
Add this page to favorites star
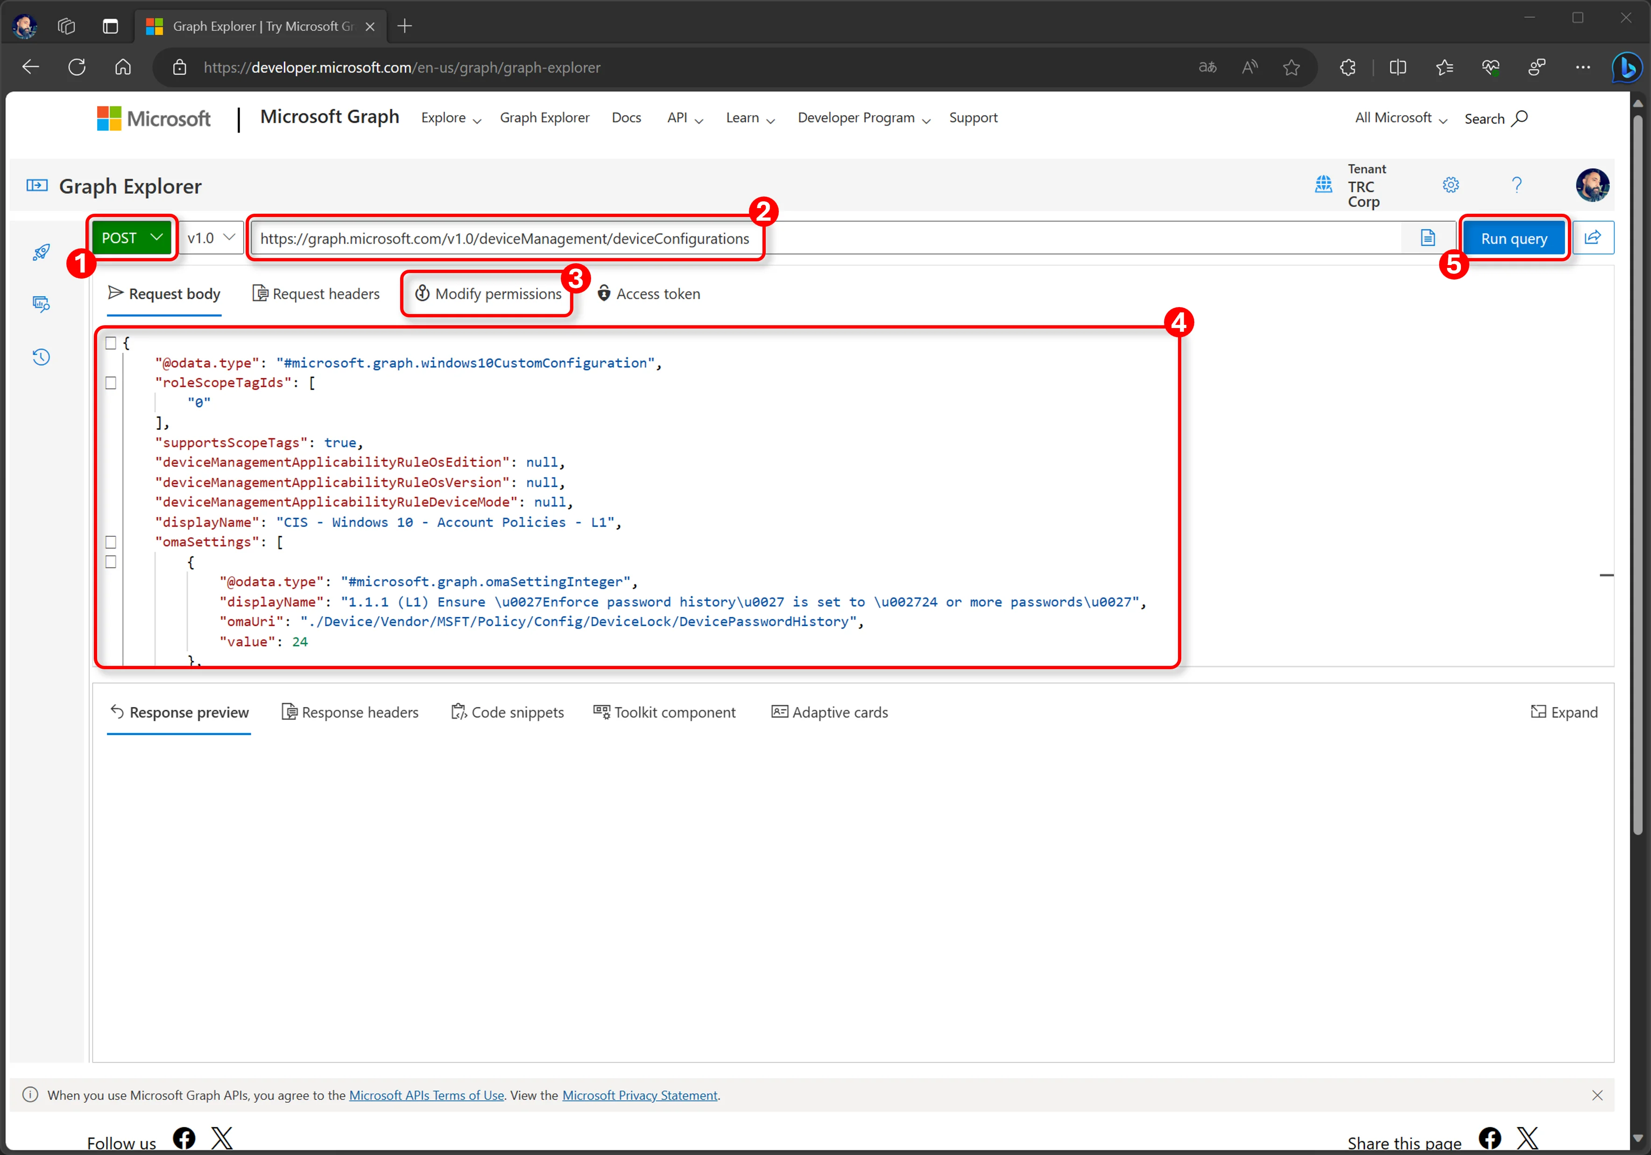tap(1291, 67)
